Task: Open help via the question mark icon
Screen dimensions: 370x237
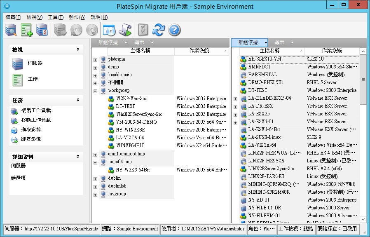Action: (x=174, y=30)
